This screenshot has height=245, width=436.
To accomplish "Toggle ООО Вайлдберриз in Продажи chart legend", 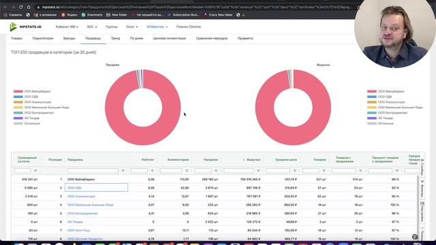I will coord(32,91).
